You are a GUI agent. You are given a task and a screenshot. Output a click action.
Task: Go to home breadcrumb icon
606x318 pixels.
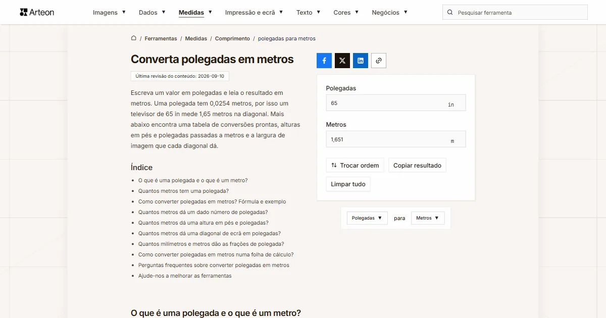(x=134, y=38)
